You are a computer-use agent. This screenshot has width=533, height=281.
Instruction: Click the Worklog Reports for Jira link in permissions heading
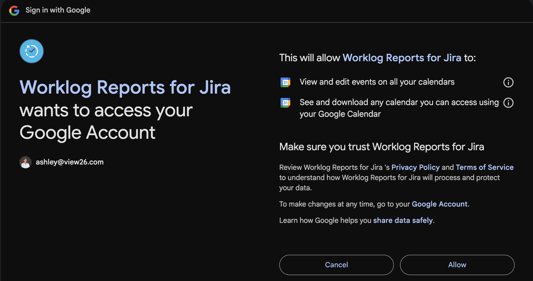pyautogui.click(x=402, y=58)
